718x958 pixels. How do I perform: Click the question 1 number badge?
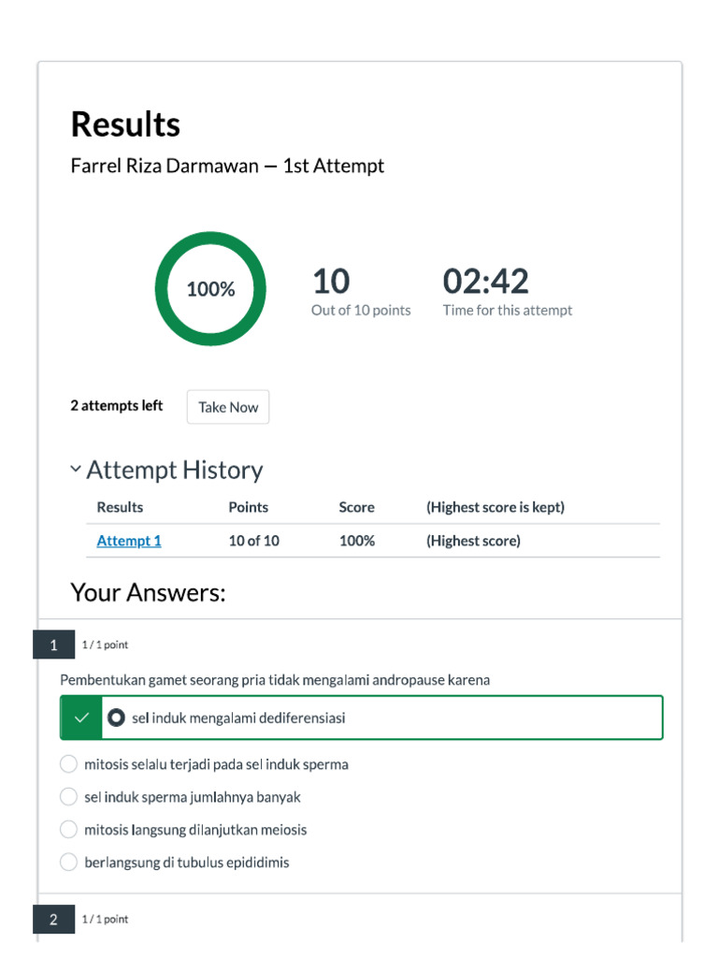click(x=53, y=646)
